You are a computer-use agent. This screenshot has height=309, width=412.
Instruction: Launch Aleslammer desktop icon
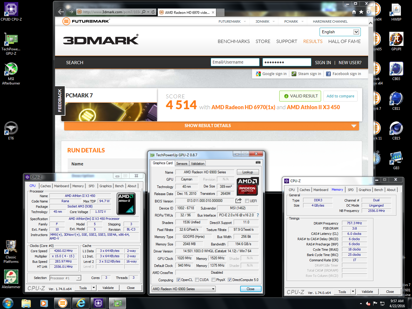click(x=11, y=279)
